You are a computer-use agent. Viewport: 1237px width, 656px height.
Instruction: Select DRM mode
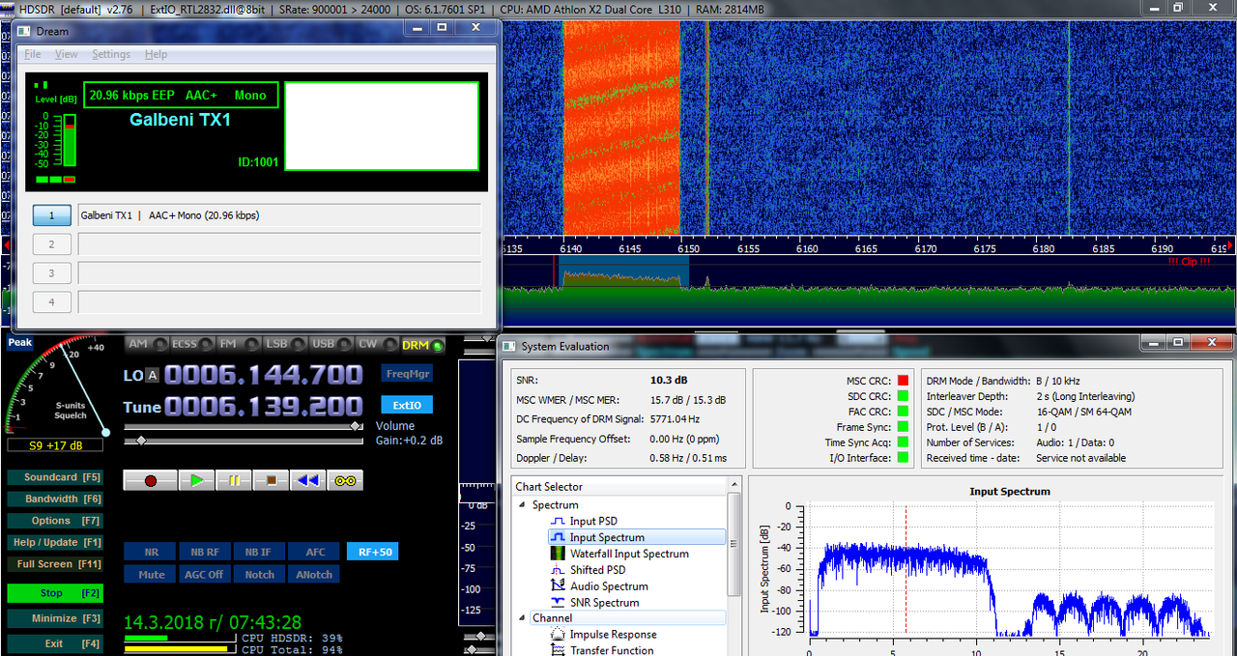point(421,345)
